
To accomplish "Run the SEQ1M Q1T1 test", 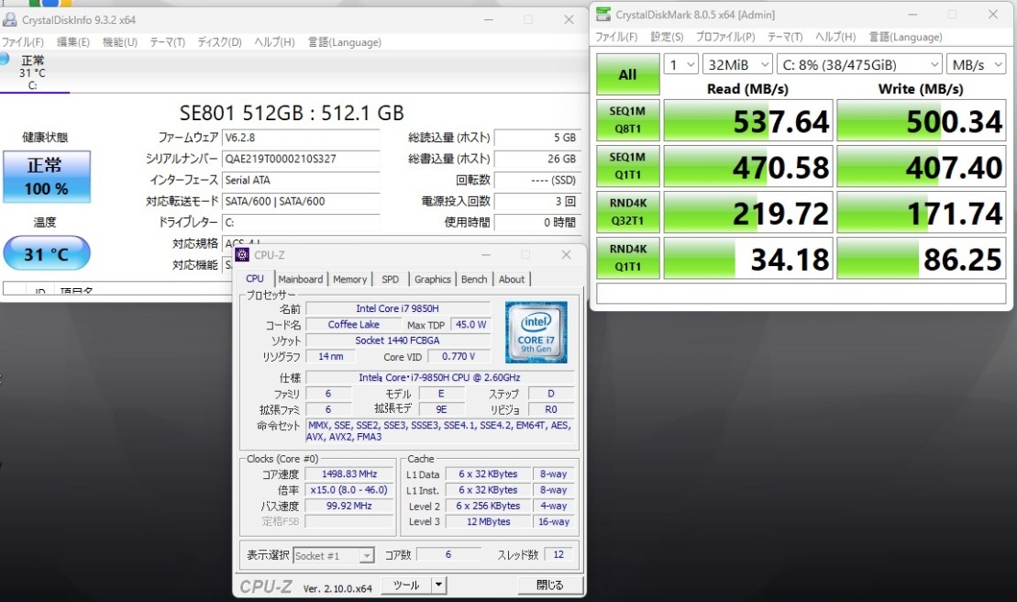I will tap(628, 166).
